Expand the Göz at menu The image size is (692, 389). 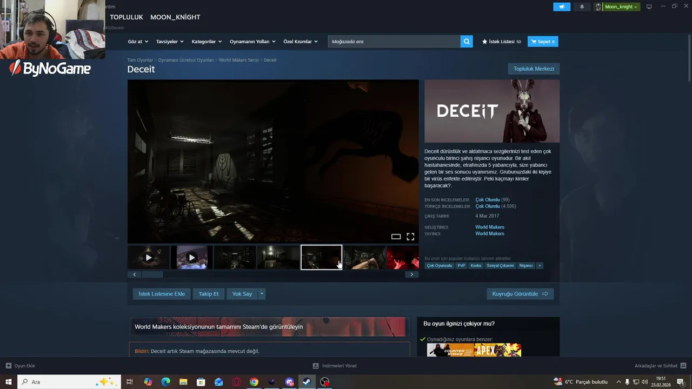pyautogui.click(x=137, y=42)
